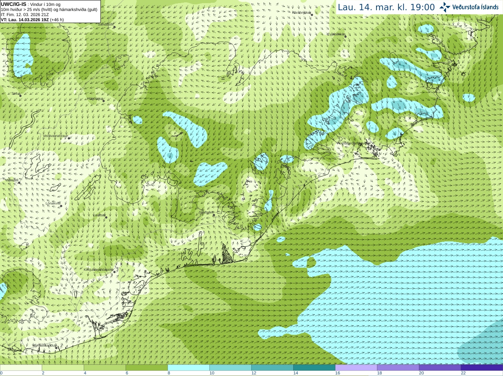Pick the 18–20 m/s purple legend swatch
The width and height of the screenshot is (503, 376).
pyautogui.click(x=398, y=368)
